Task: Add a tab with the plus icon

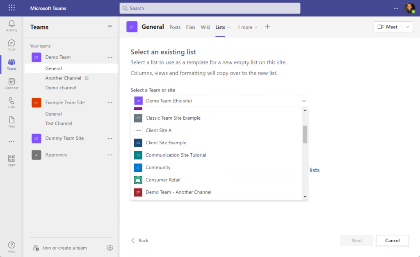Action: [x=267, y=27]
